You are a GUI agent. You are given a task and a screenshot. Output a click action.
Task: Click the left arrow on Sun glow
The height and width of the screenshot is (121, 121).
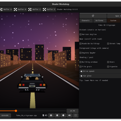tap(81, 76)
